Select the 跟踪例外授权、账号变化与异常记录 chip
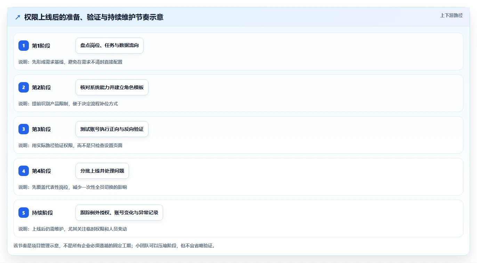 point(119,213)
